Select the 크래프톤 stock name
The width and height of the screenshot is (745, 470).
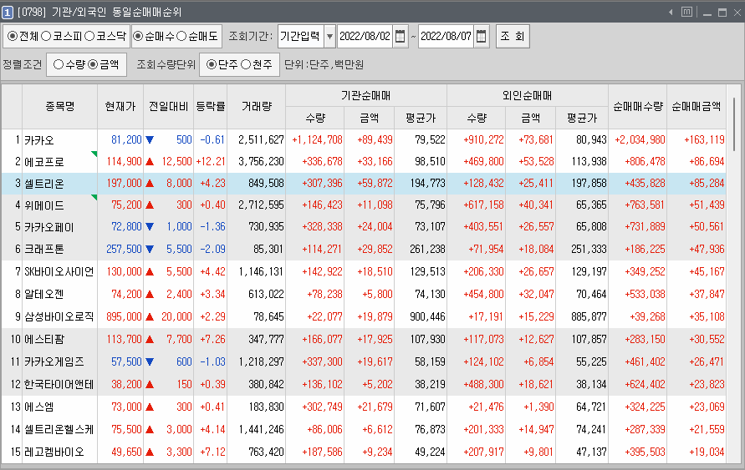(x=43, y=249)
